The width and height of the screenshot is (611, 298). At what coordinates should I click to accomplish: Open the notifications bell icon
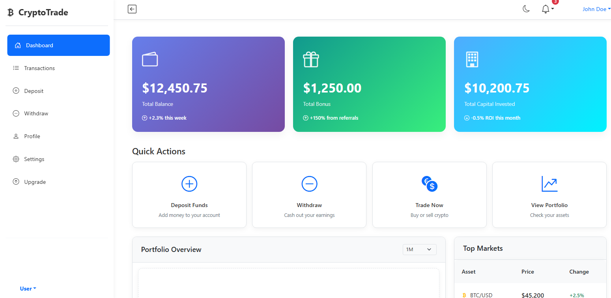[546, 9]
